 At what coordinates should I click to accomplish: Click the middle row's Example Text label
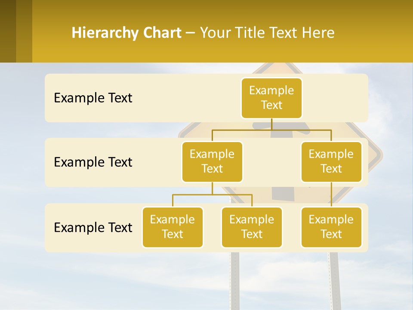92,162
